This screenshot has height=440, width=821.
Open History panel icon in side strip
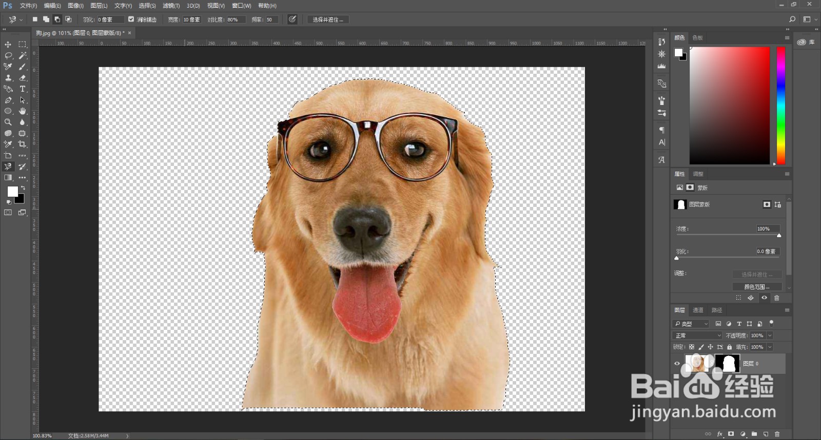[x=661, y=42]
